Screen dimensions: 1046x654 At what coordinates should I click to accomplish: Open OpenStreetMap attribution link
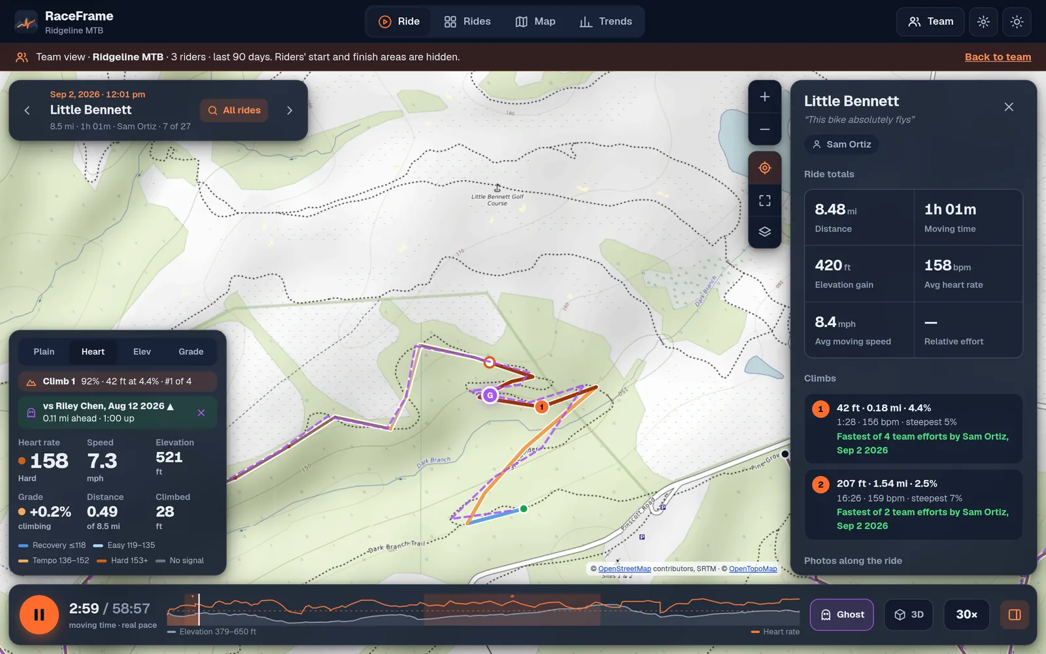click(624, 569)
